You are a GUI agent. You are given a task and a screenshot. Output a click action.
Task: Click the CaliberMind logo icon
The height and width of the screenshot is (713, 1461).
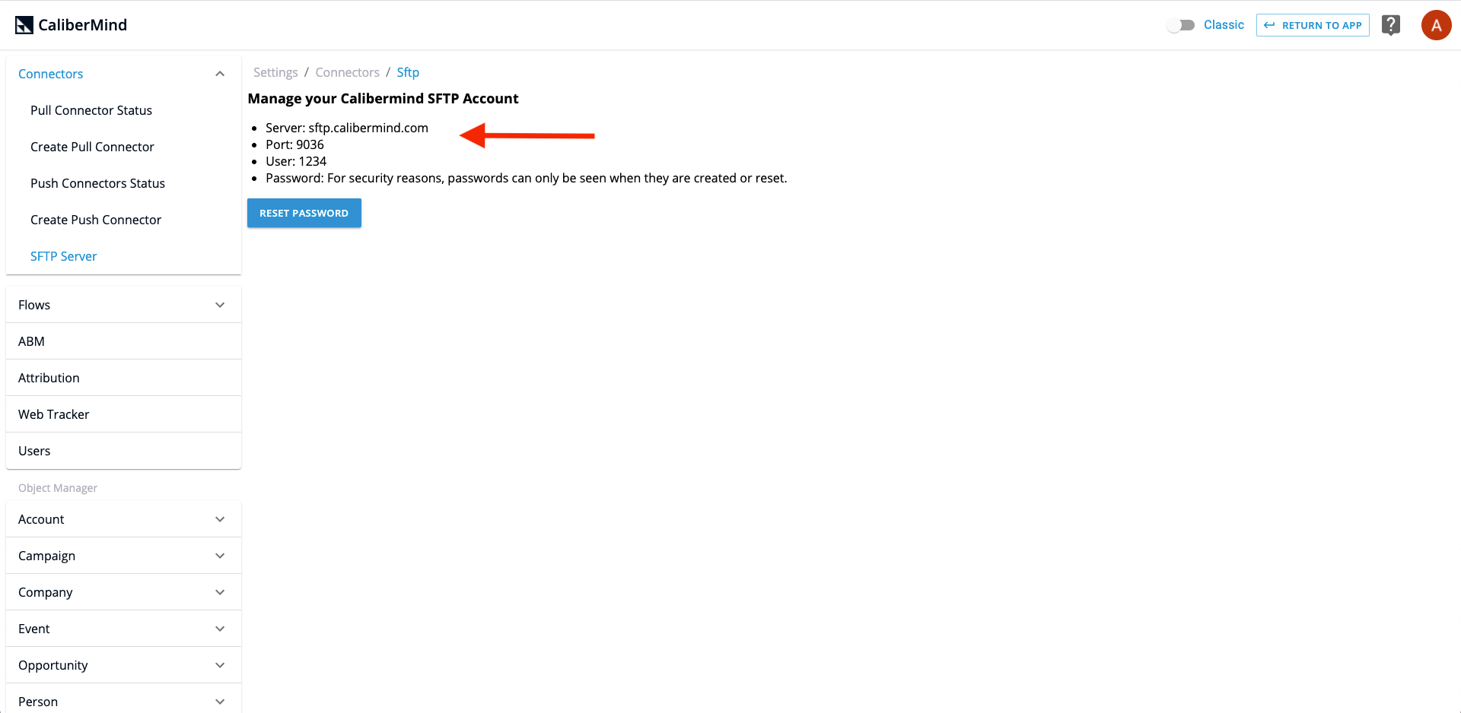click(24, 25)
